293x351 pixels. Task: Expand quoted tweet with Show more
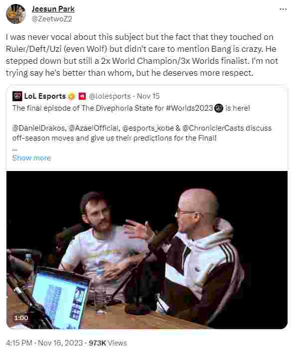pos(31,158)
